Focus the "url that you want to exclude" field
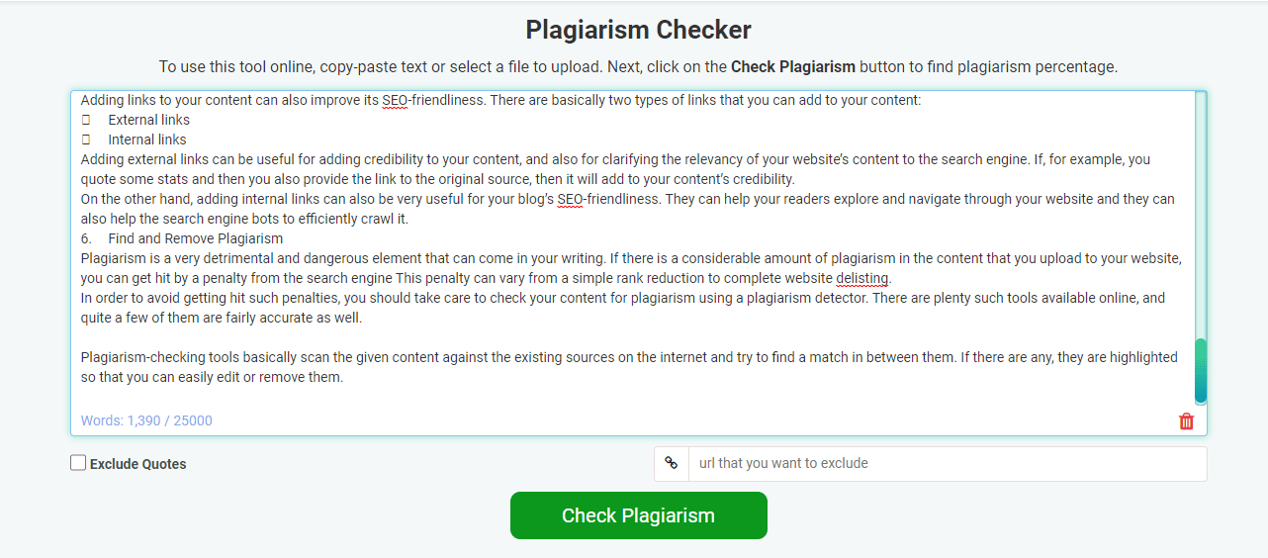 [x=948, y=463]
